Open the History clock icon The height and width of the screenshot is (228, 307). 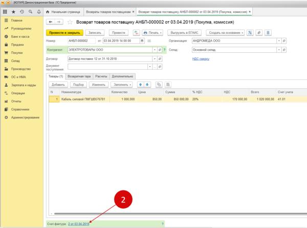22,12
